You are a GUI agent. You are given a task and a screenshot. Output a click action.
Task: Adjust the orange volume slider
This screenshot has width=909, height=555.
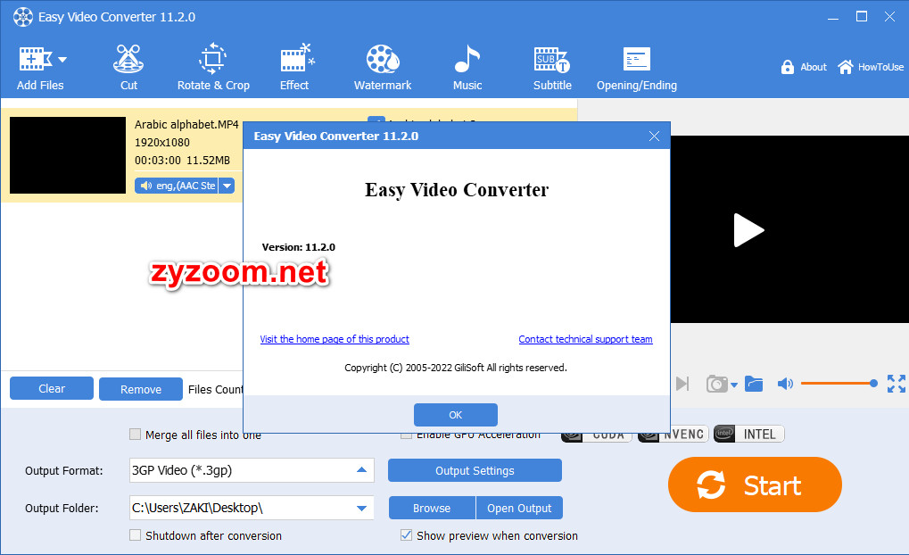point(839,384)
